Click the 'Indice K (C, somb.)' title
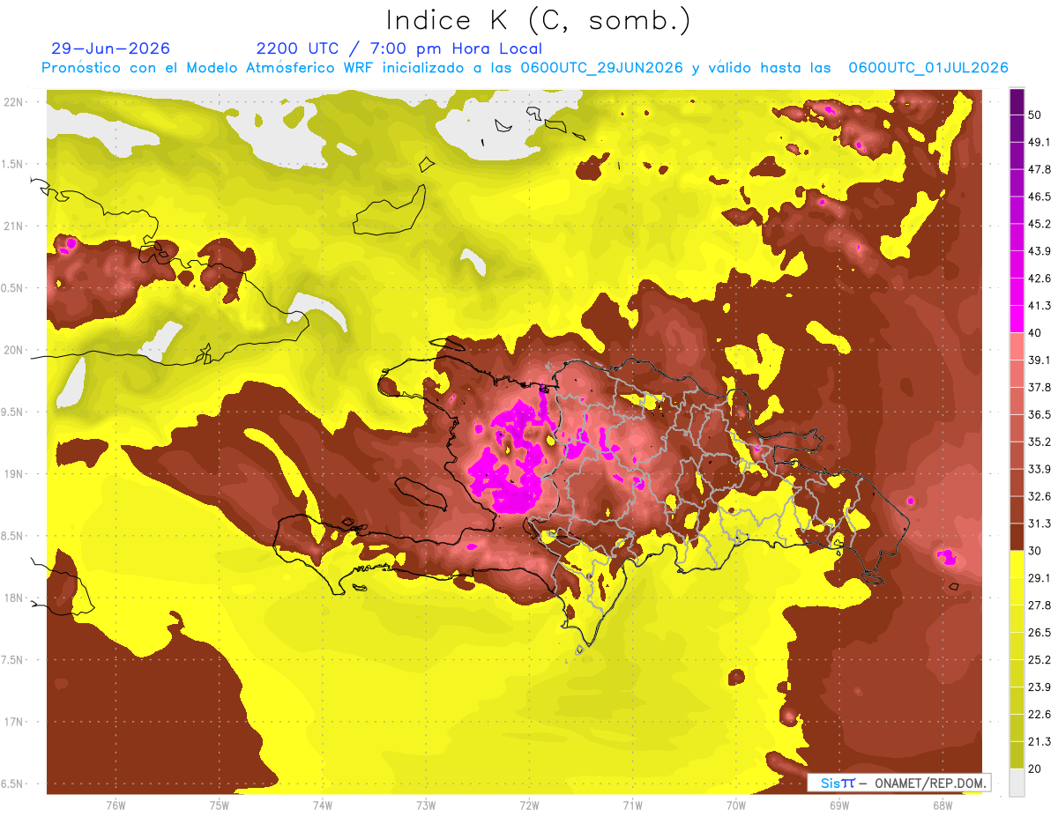Viewport: 1058px width, 817px height. pyautogui.click(x=539, y=21)
